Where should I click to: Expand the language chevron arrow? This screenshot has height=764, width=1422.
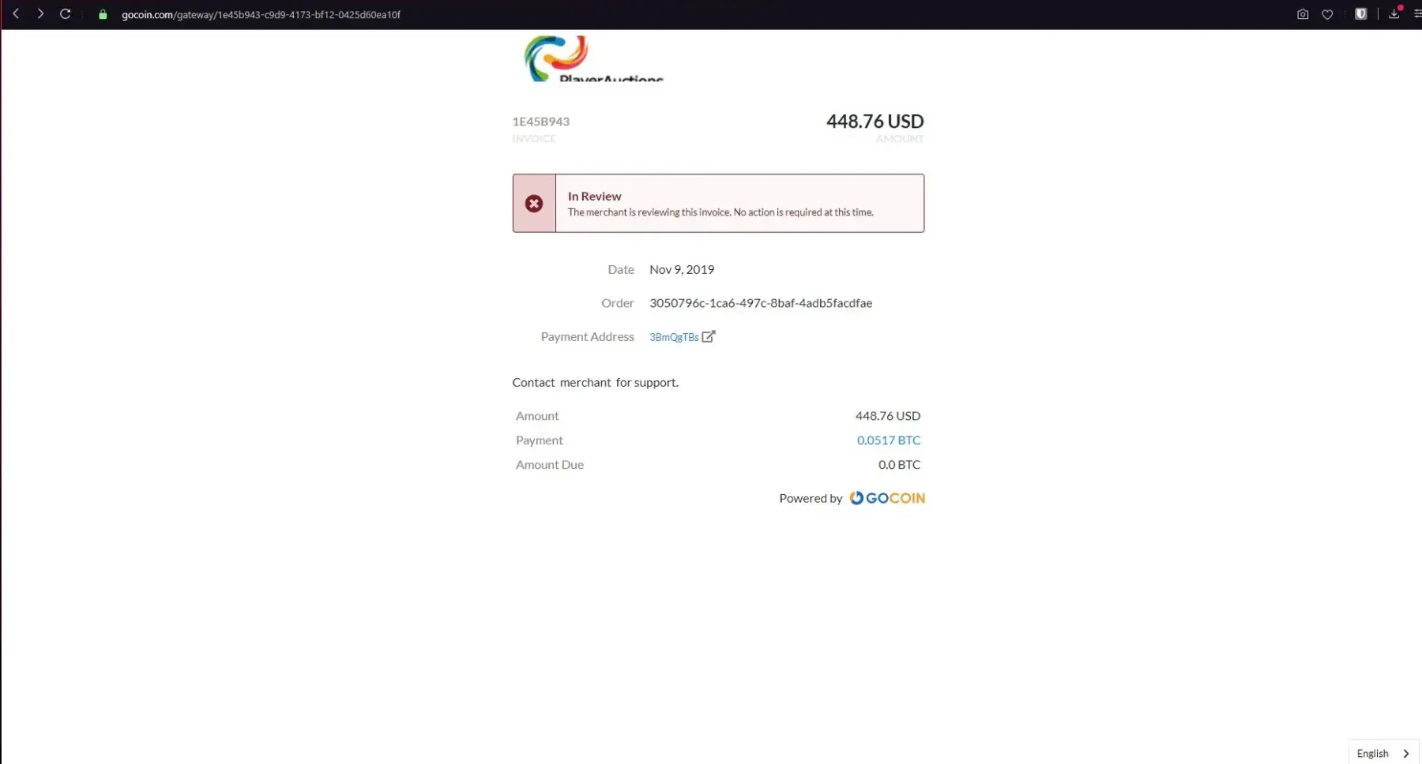point(1405,754)
